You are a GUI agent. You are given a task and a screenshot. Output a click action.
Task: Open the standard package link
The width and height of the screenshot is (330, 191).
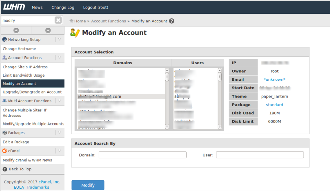pos(274,105)
